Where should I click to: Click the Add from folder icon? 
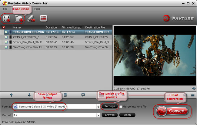pos(19,19)
